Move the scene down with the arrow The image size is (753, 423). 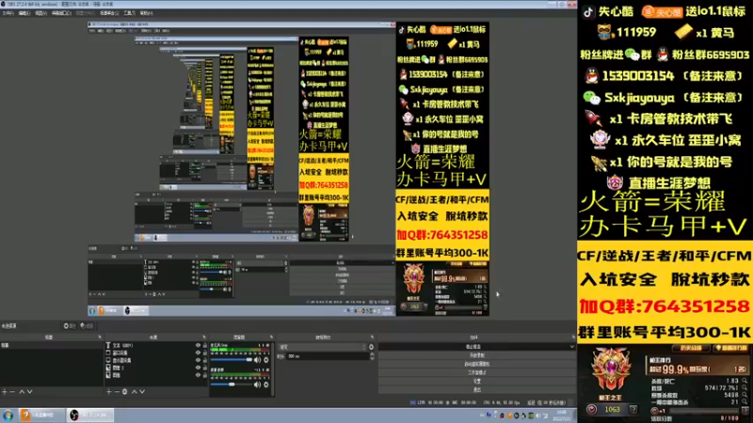coord(30,392)
